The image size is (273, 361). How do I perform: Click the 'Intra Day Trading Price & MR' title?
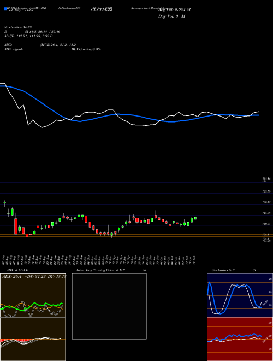click(x=100, y=270)
